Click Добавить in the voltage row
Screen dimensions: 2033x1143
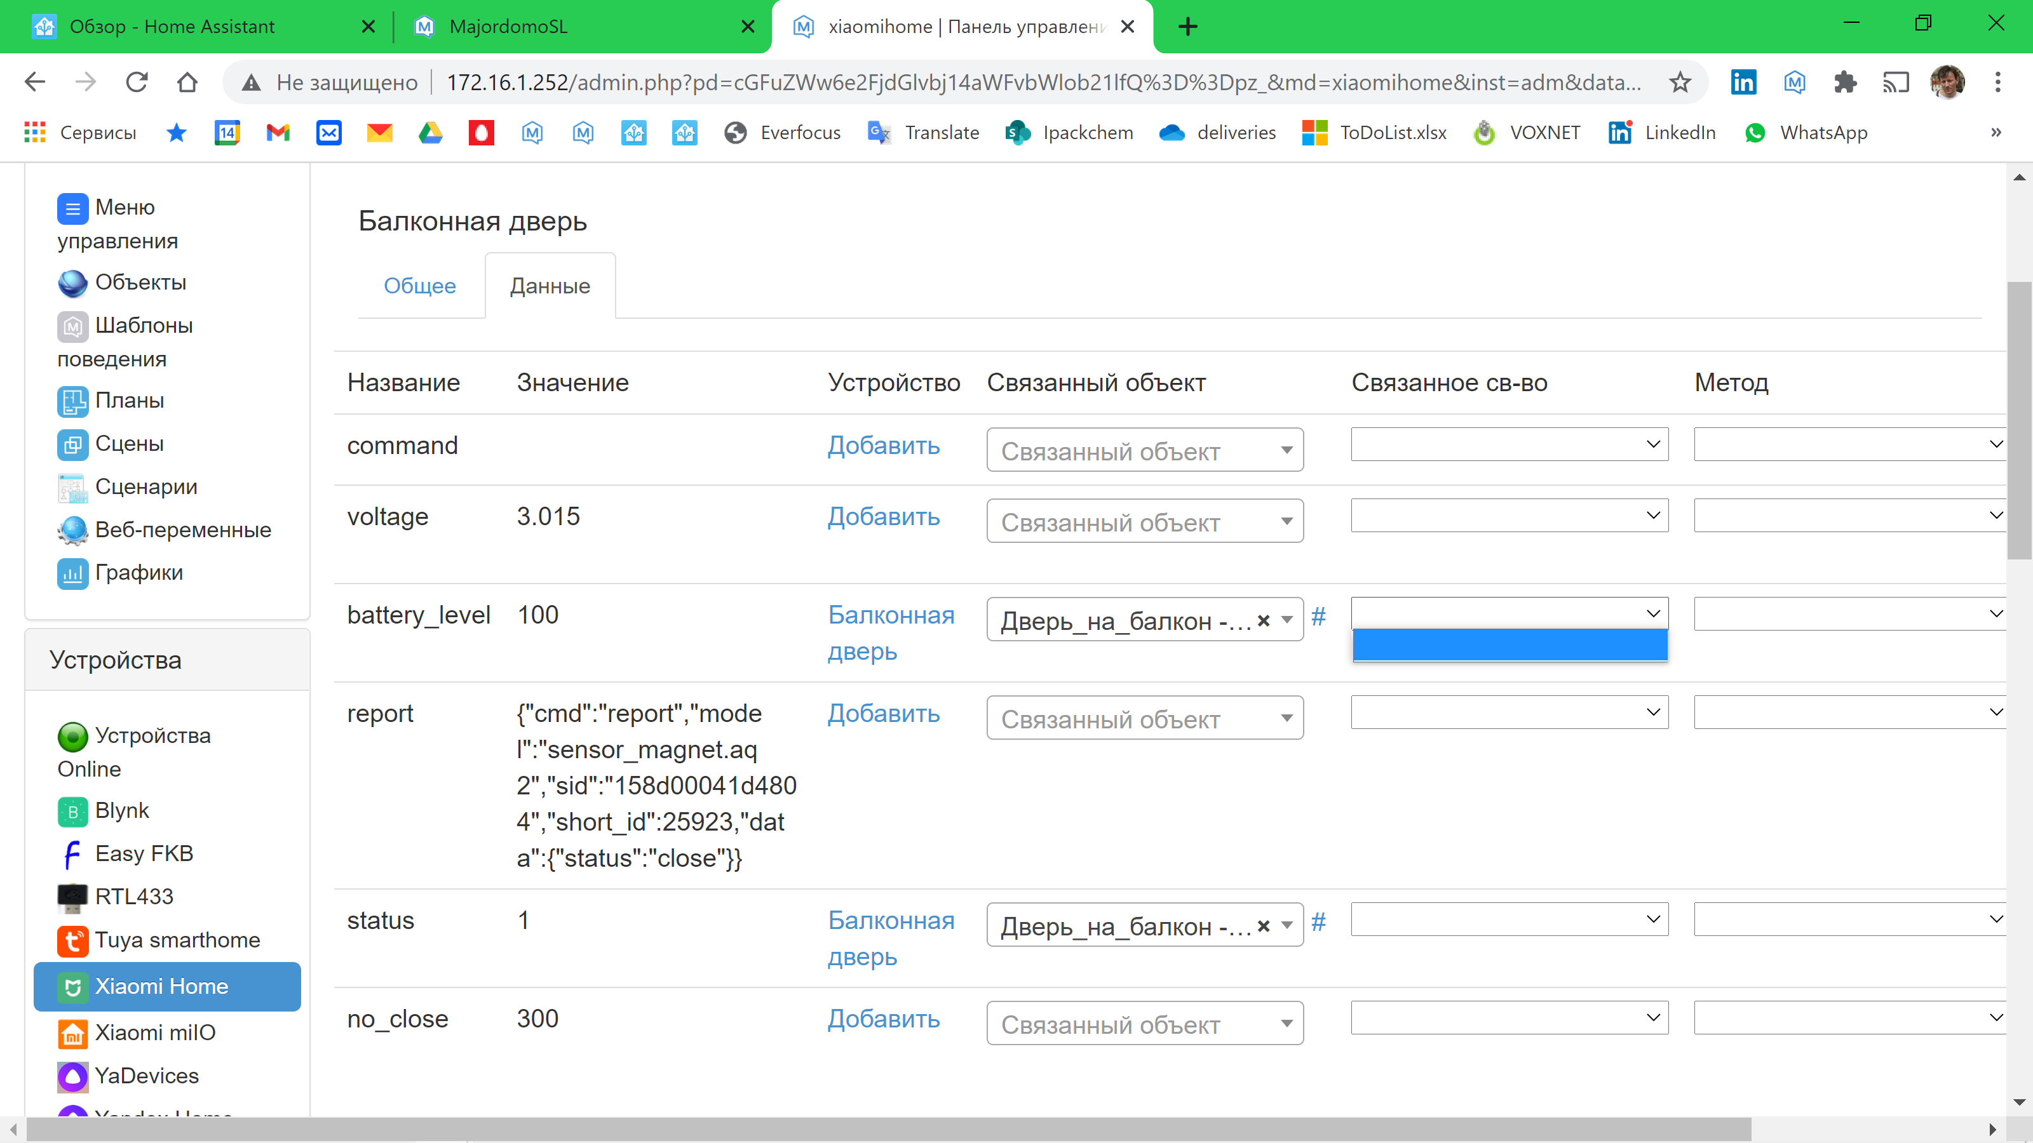tap(883, 517)
